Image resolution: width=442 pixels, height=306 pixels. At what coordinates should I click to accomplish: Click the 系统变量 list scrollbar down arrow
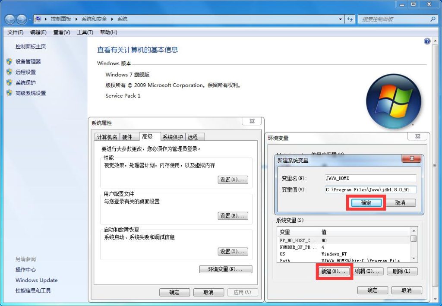coord(414,259)
